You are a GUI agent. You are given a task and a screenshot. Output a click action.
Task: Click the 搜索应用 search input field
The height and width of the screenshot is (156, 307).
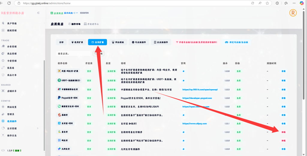point(73,54)
